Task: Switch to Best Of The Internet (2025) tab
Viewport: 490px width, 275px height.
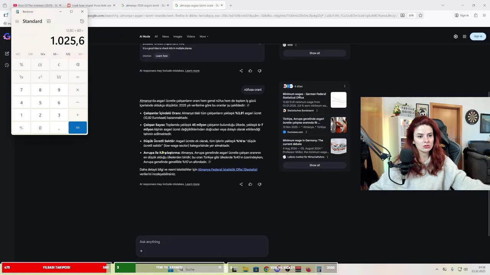Action: pyautogui.click(x=38, y=5)
